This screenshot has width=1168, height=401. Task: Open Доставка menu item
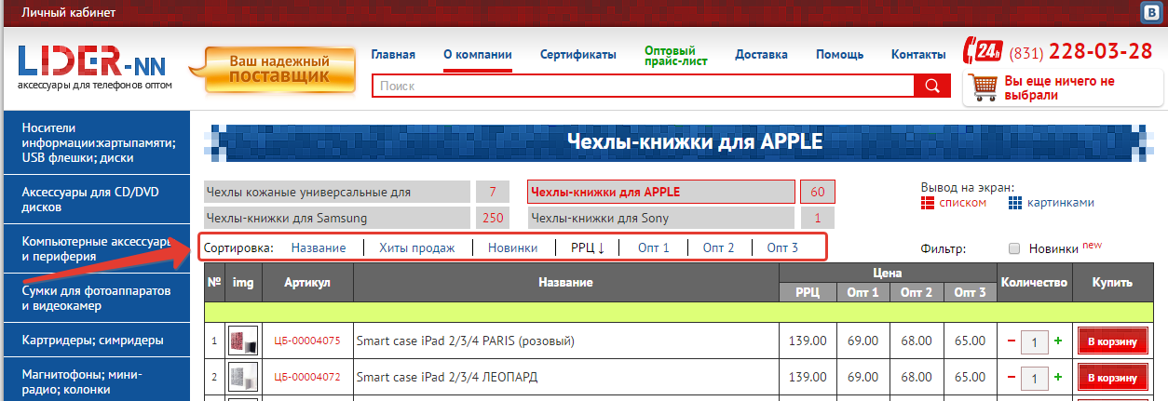761,55
